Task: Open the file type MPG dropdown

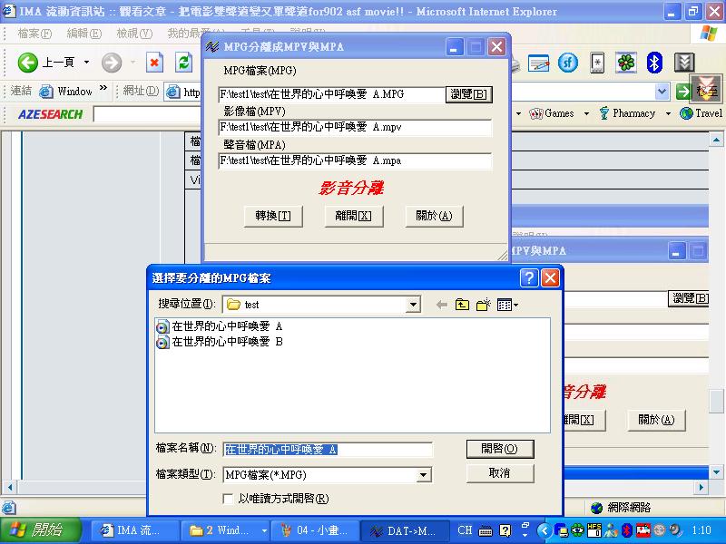Action: tap(424, 475)
